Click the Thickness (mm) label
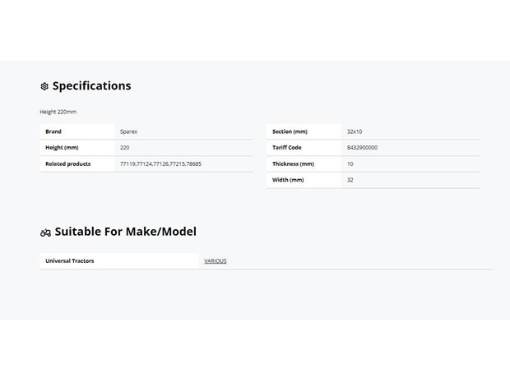Screen dimensions: 510x382 [293, 163]
